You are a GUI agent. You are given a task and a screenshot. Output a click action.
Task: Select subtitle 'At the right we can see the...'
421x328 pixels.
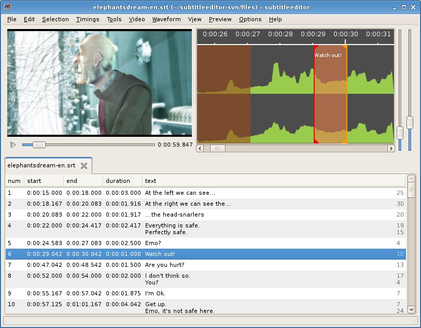click(x=206, y=204)
